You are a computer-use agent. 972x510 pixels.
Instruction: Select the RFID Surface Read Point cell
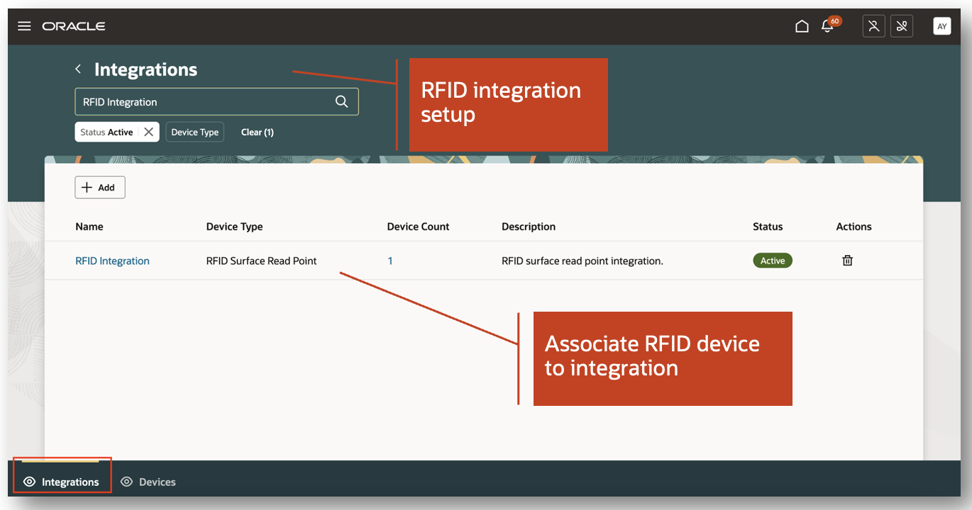click(x=261, y=261)
